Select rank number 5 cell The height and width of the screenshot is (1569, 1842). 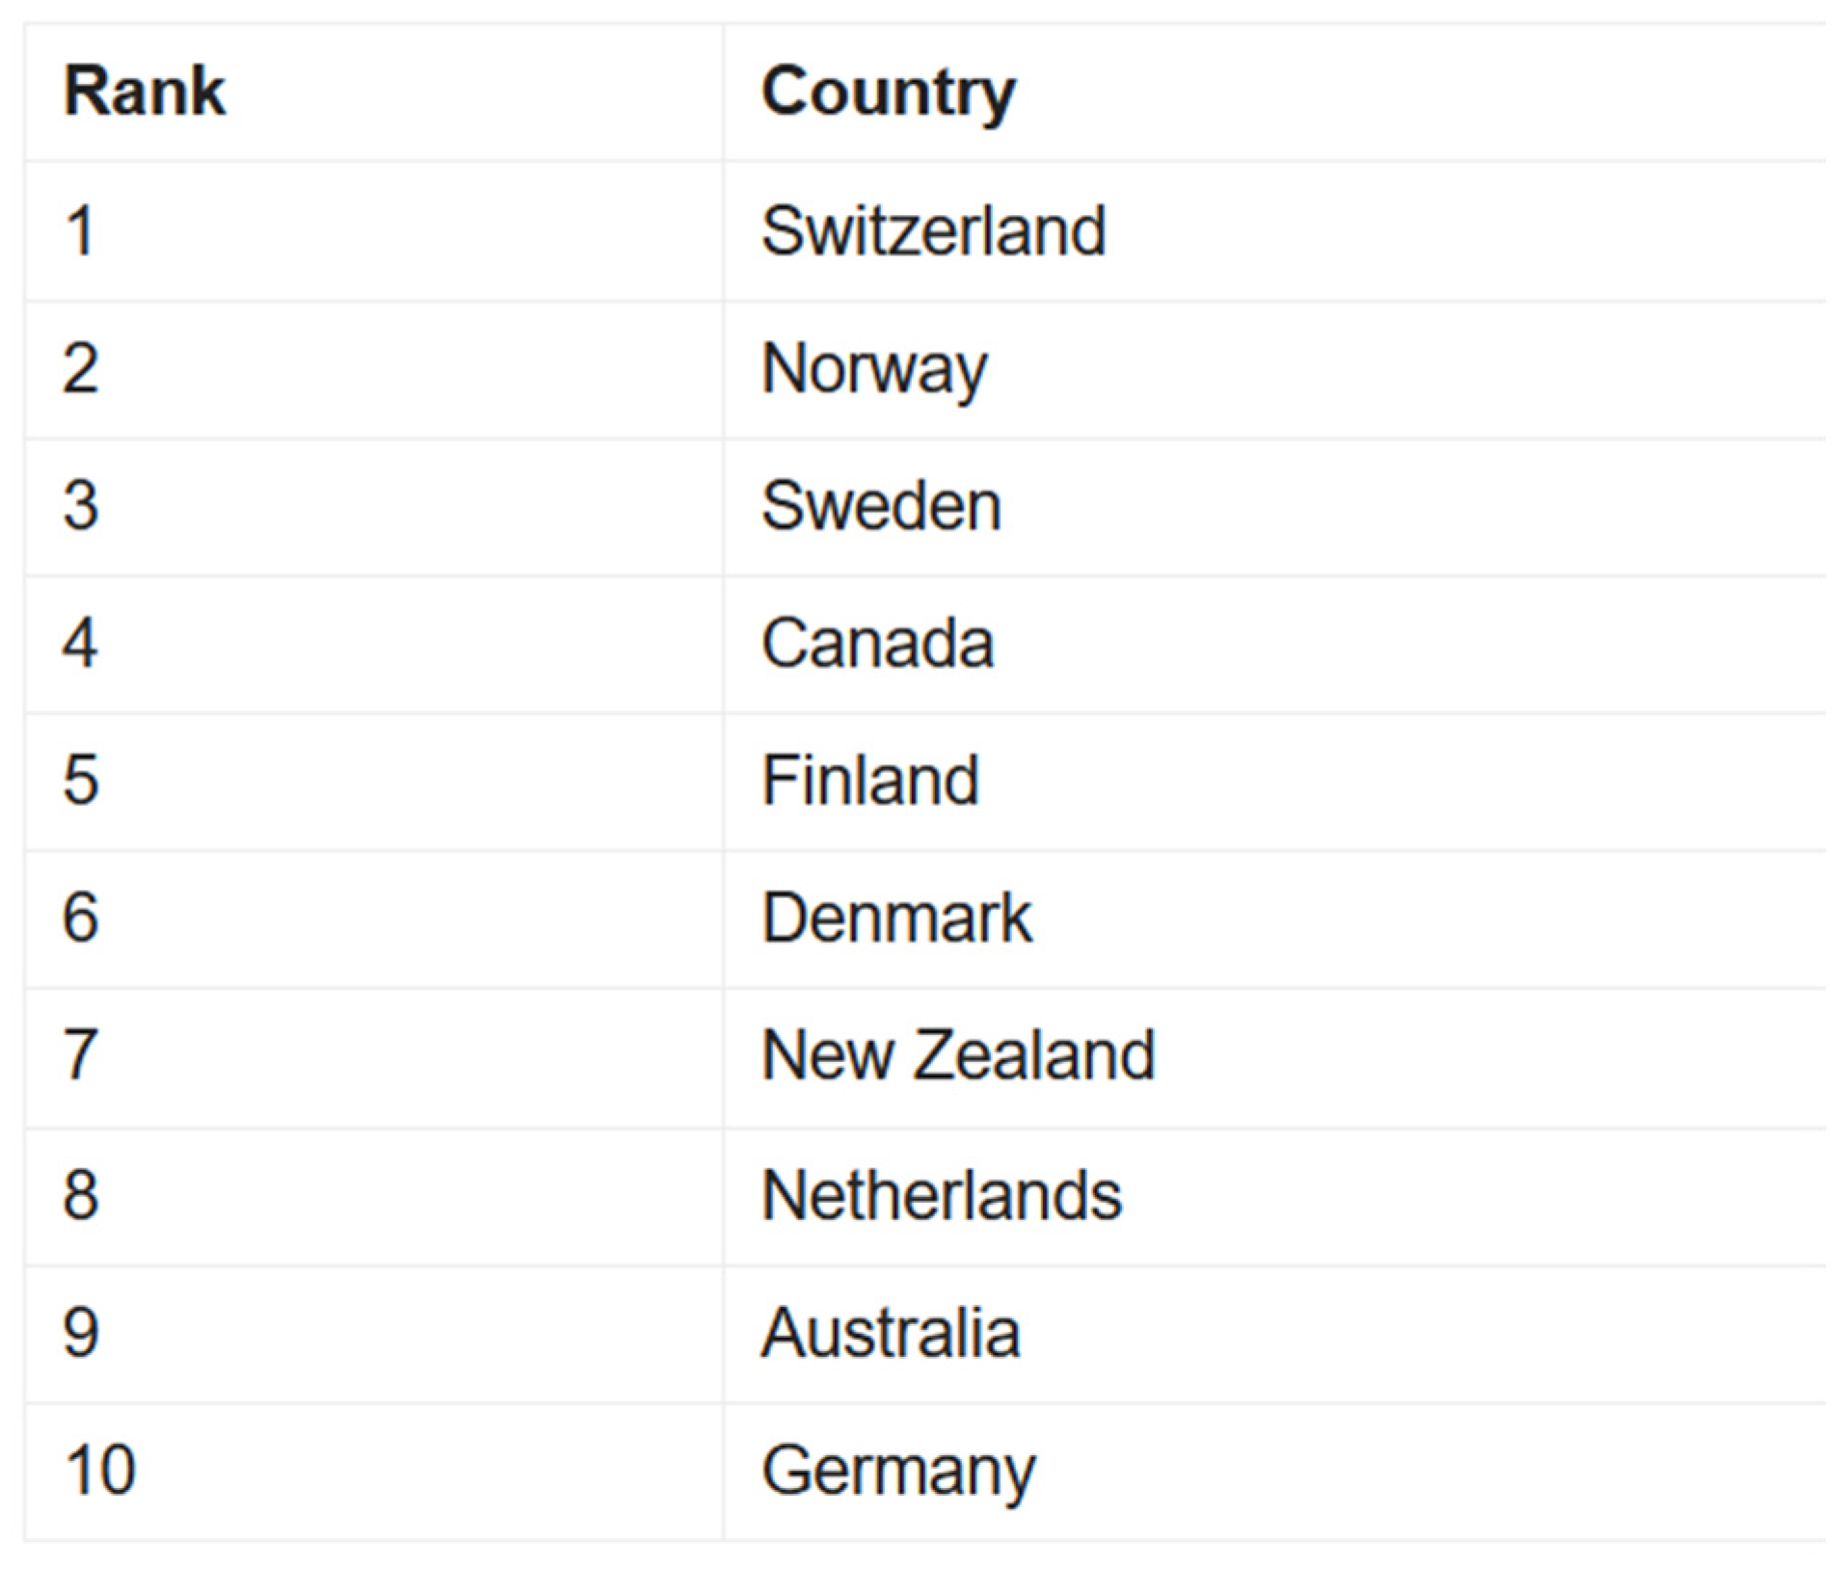point(81,781)
